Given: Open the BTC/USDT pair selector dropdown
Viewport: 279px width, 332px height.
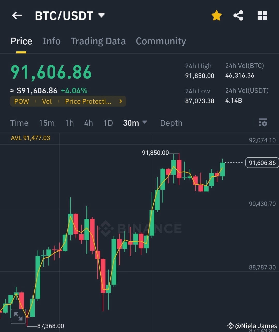Looking at the screenshot, I should pyautogui.click(x=101, y=16).
